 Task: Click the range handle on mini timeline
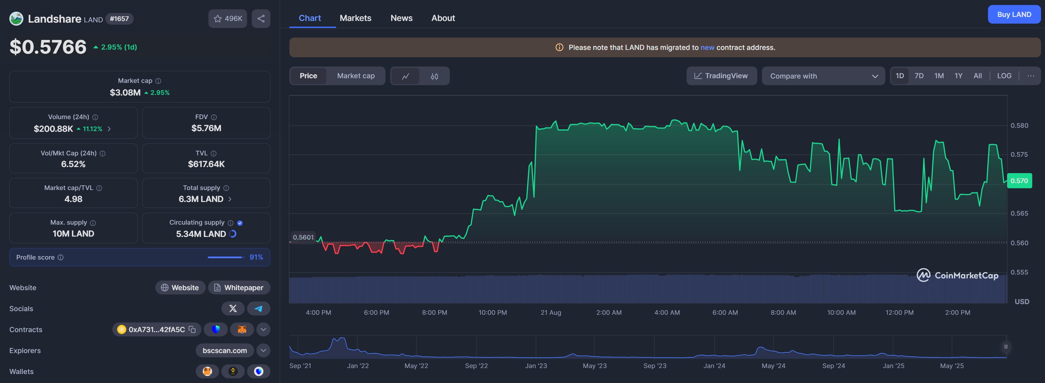tap(1006, 346)
